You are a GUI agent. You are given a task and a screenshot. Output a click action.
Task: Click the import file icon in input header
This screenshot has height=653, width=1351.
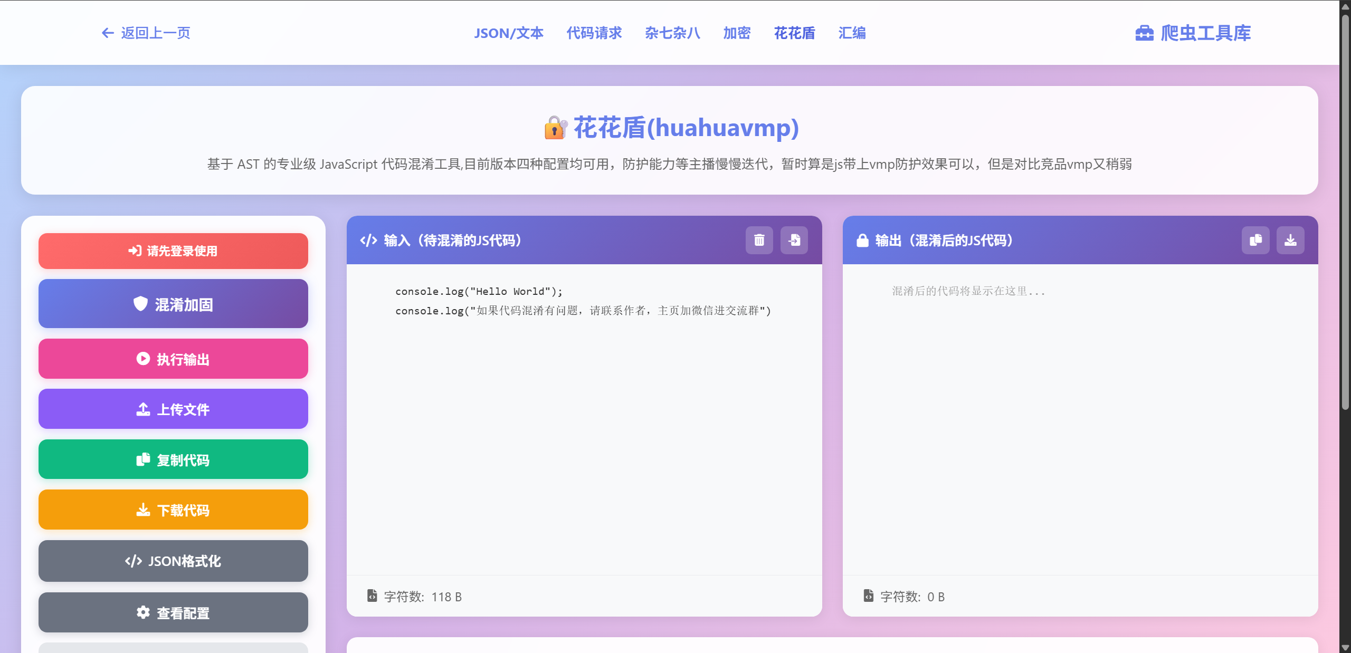click(x=794, y=240)
